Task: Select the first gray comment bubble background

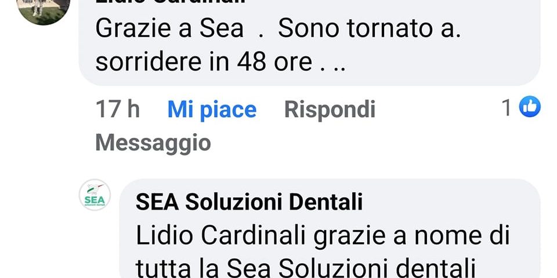Action: pyautogui.click(x=309, y=42)
